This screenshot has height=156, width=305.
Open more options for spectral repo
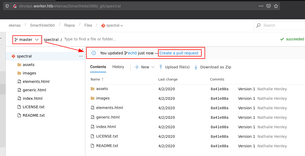coord(81,56)
